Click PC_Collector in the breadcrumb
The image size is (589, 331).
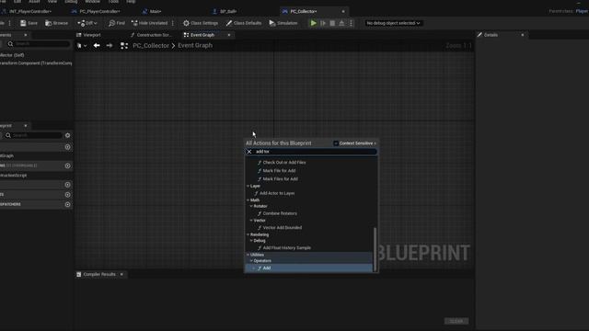tap(151, 45)
